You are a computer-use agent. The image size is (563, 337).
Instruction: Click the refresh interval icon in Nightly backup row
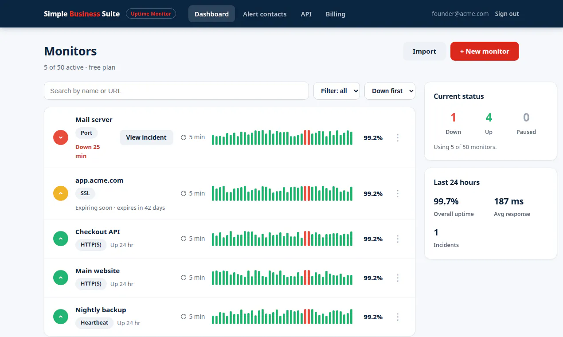184,317
